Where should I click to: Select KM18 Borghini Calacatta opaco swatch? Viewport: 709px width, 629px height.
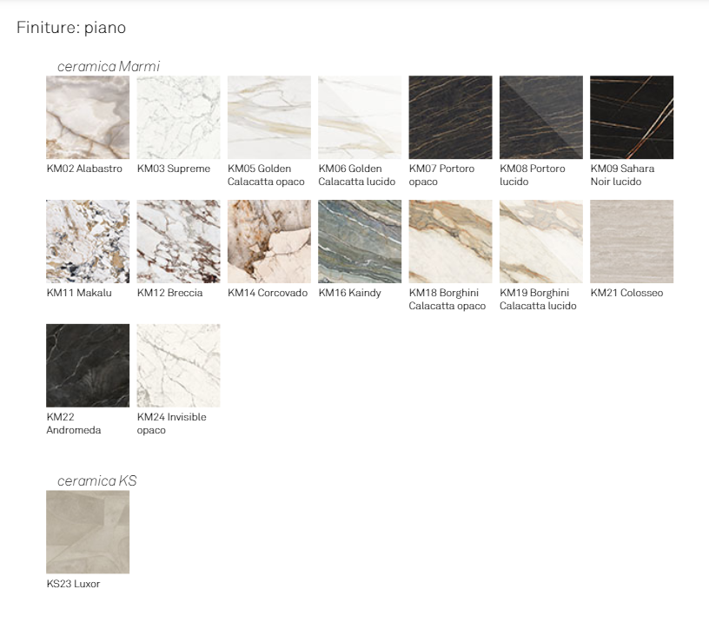(x=450, y=242)
